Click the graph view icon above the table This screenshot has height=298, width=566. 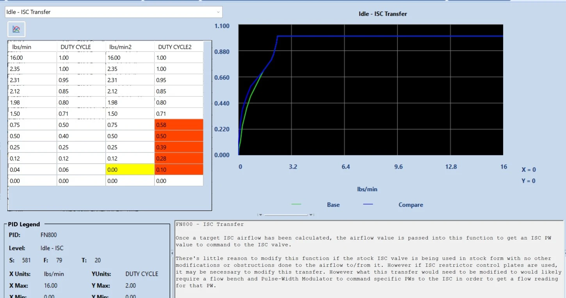point(16,29)
